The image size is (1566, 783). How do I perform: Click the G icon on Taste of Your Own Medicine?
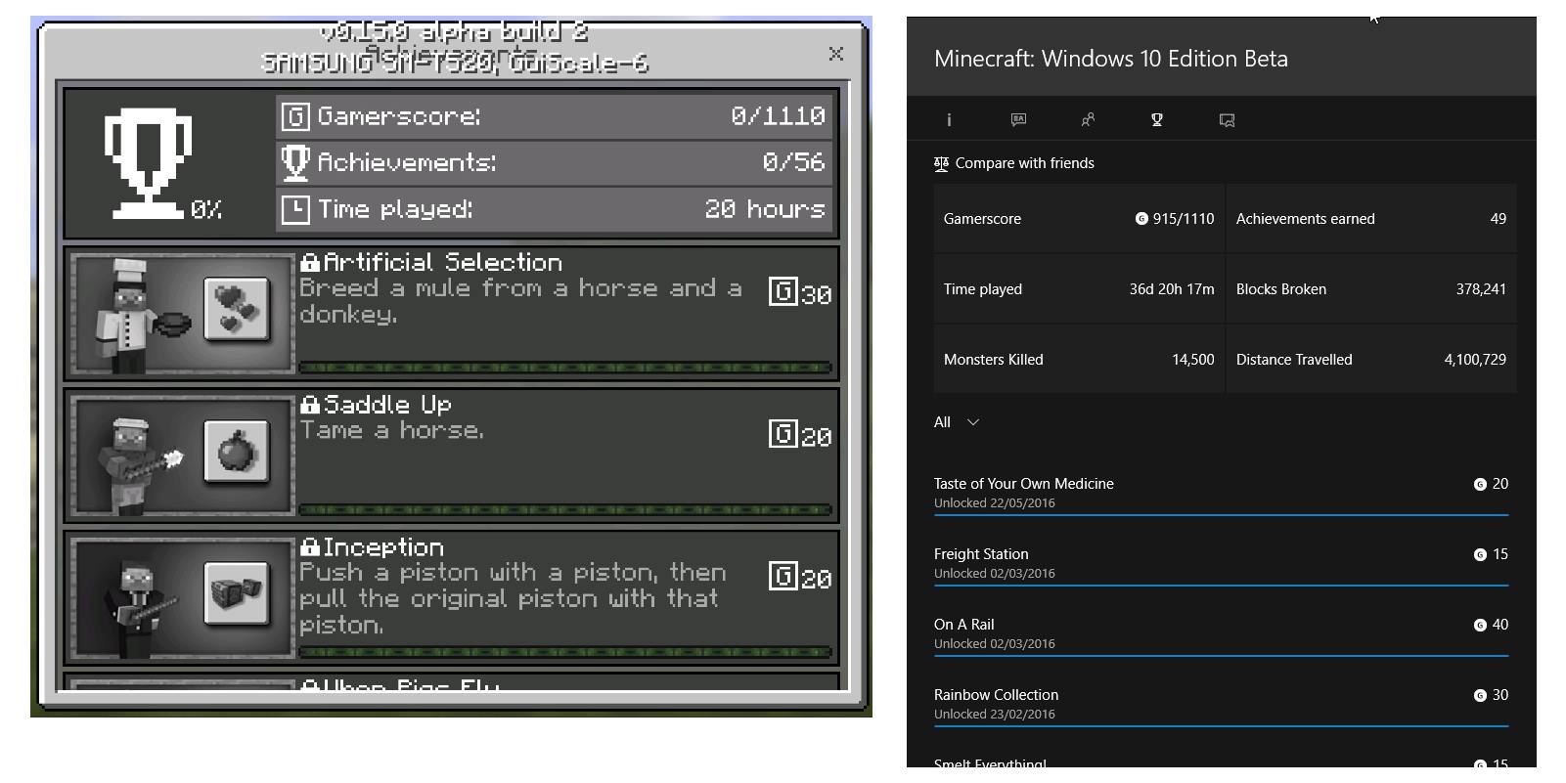[x=1480, y=484]
